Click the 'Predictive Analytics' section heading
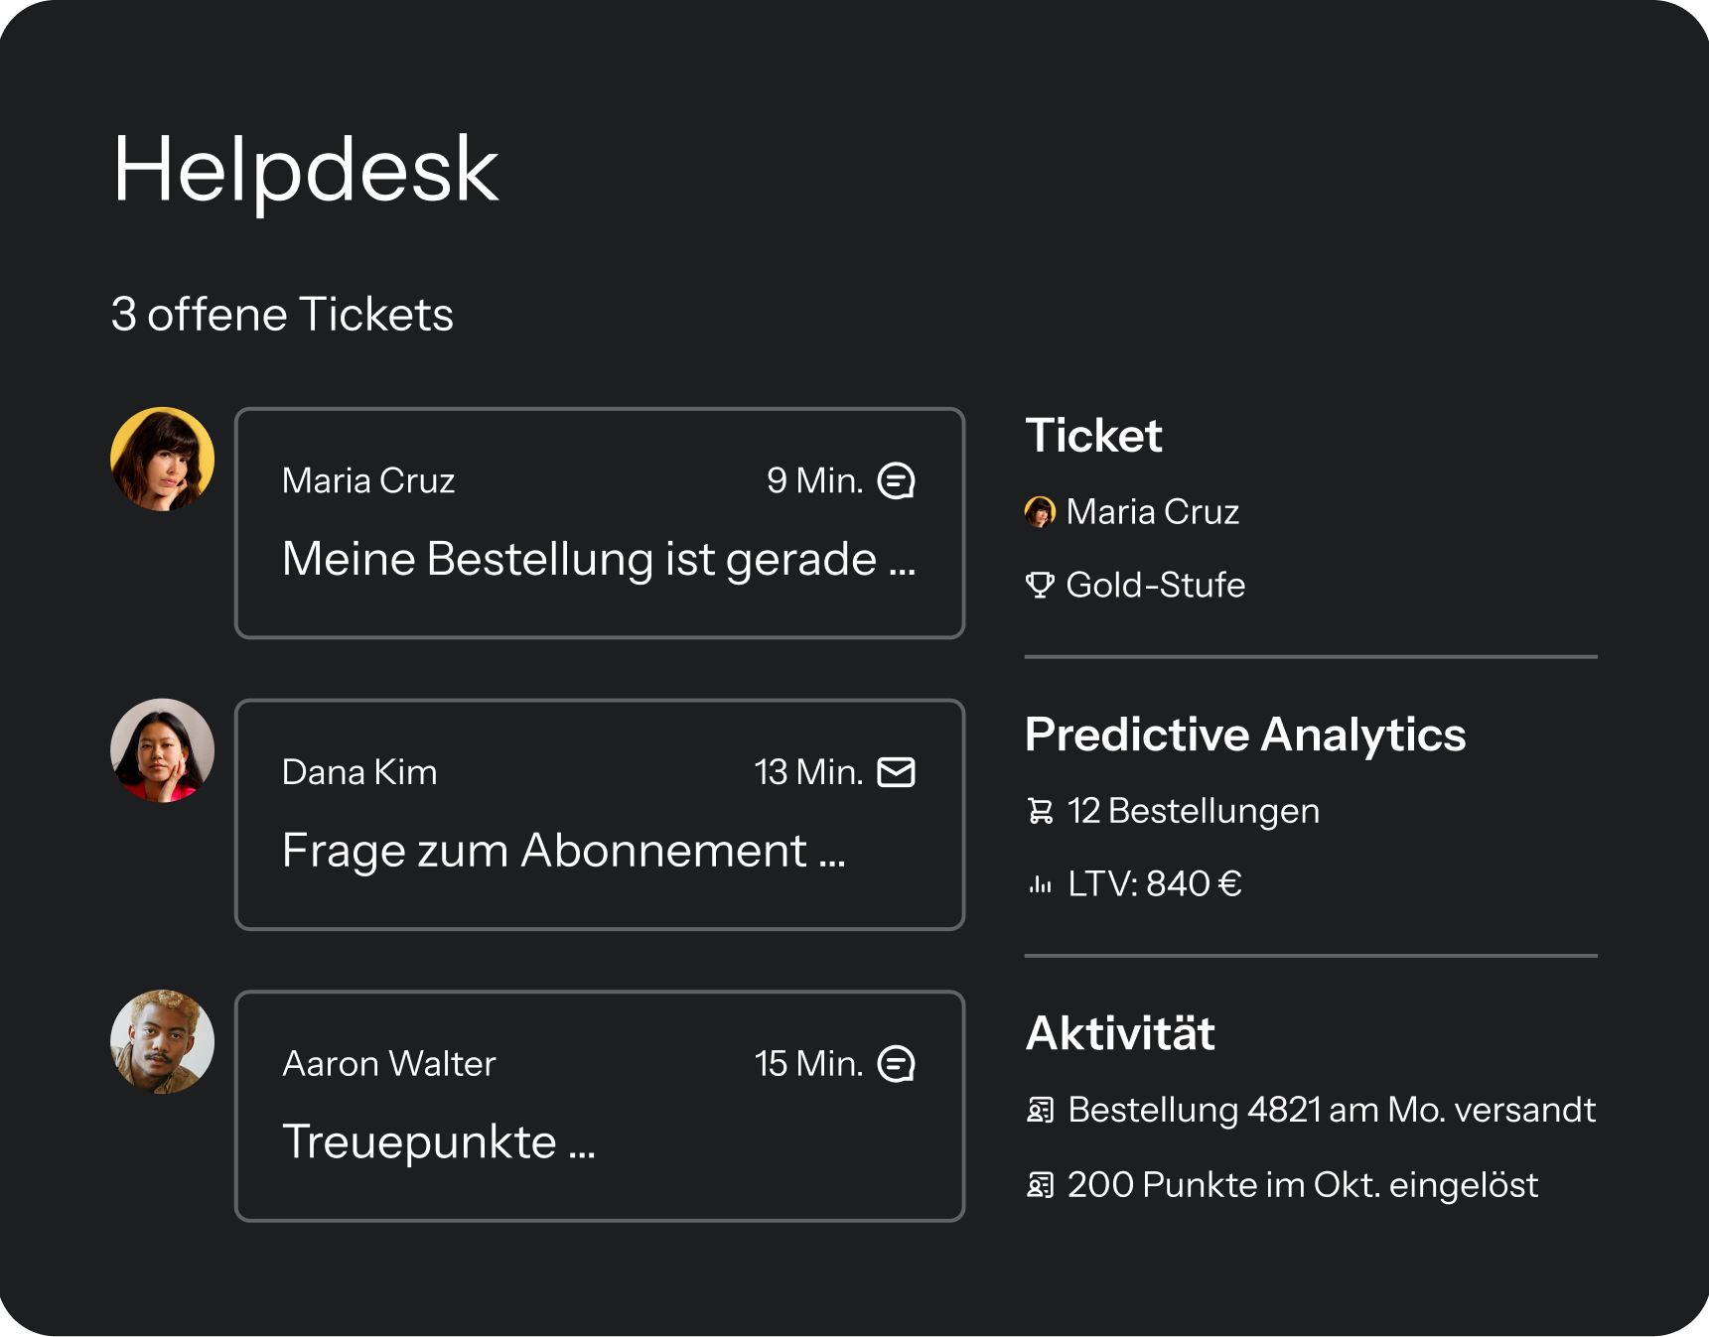The height and width of the screenshot is (1337, 1709). point(1244,735)
